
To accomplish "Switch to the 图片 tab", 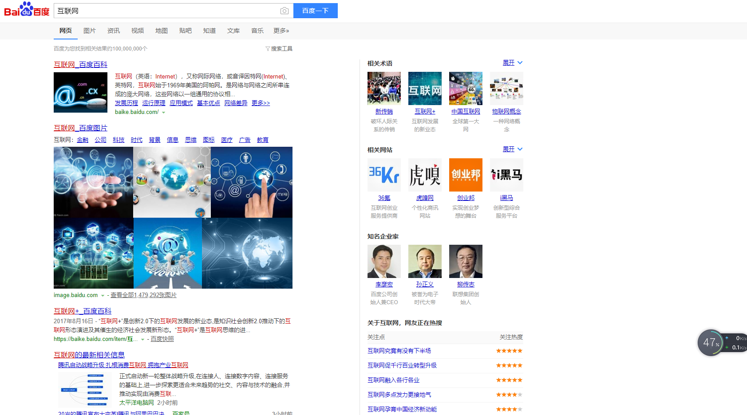I will pos(90,31).
